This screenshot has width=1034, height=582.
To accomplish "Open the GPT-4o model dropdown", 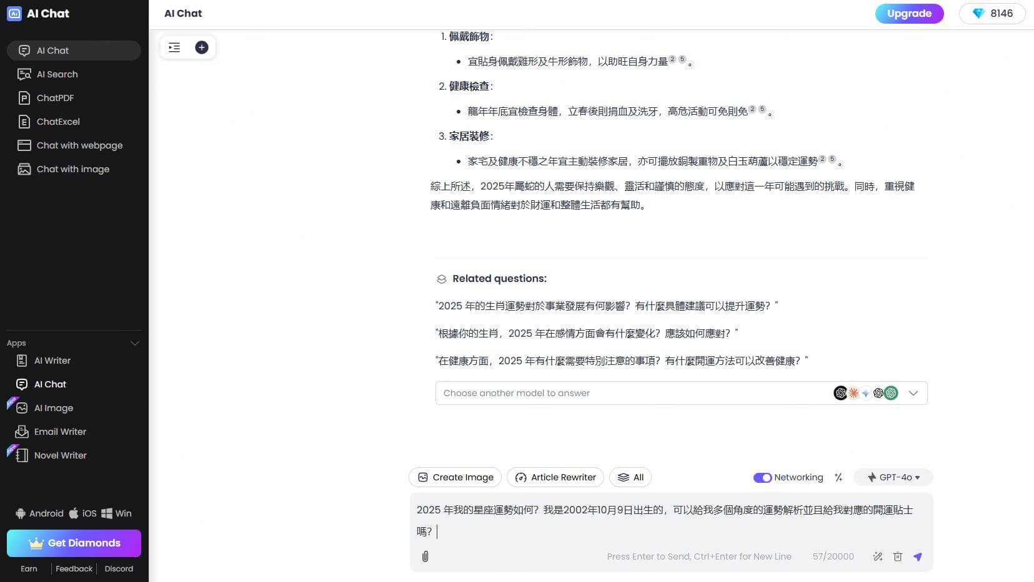I will 893,477.
